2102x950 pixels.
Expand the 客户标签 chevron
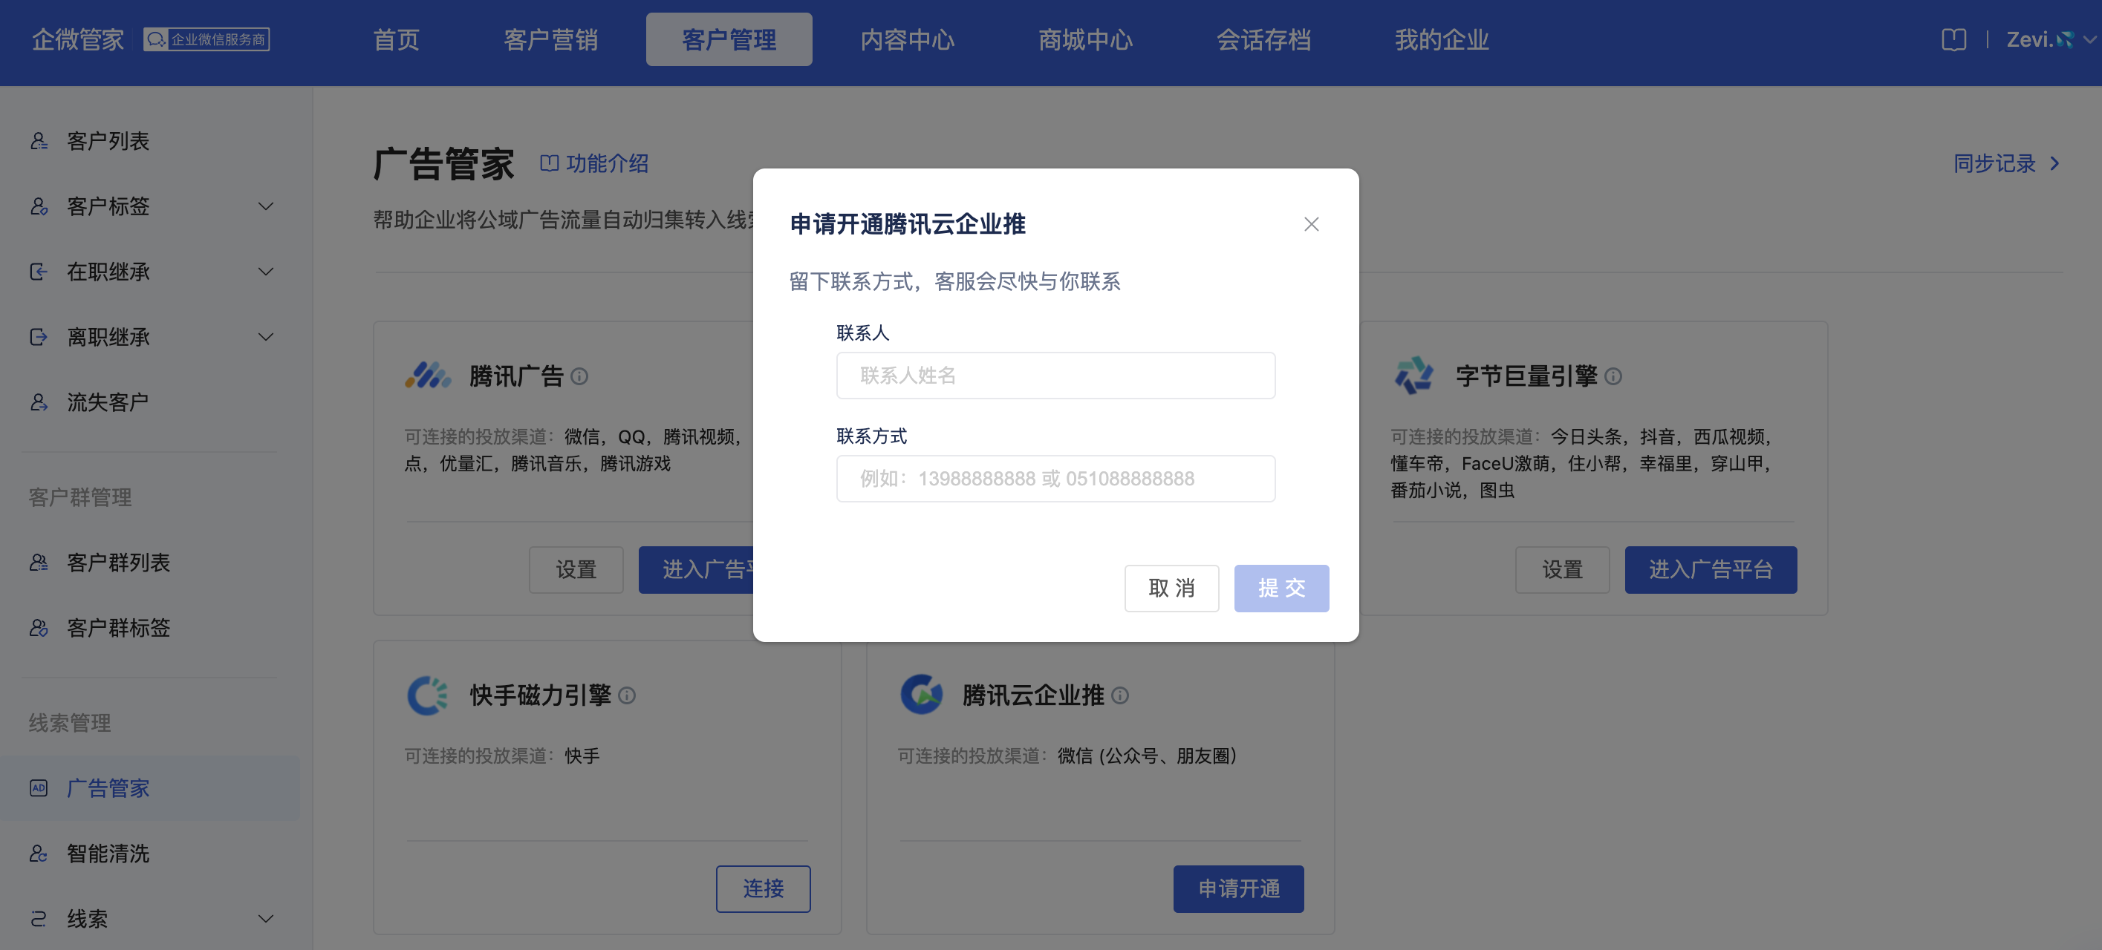pyautogui.click(x=265, y=206)
